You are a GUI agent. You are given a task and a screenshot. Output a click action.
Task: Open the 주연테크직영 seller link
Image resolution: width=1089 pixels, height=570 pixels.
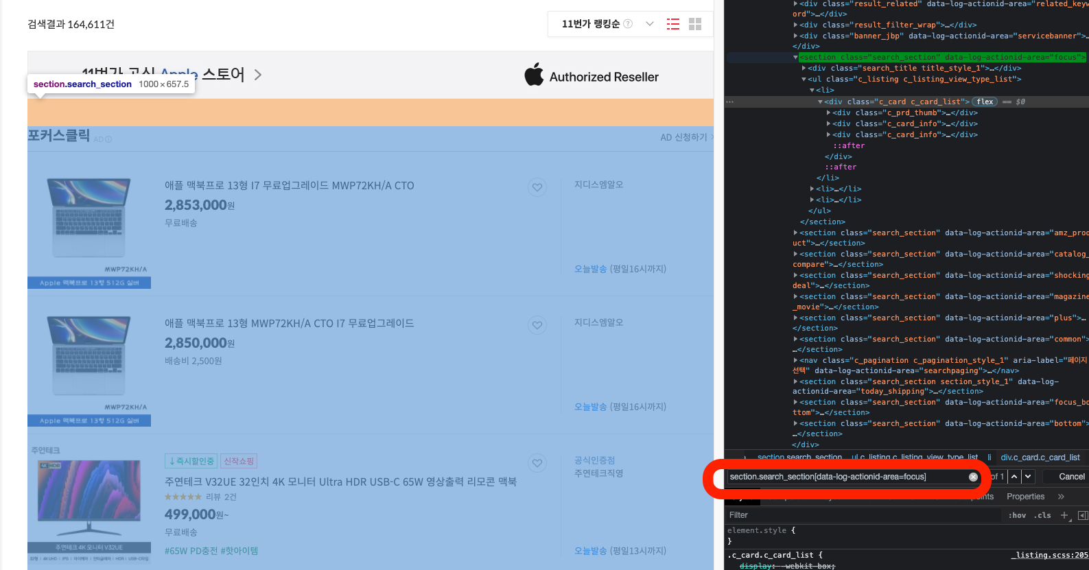pos(598,473)
